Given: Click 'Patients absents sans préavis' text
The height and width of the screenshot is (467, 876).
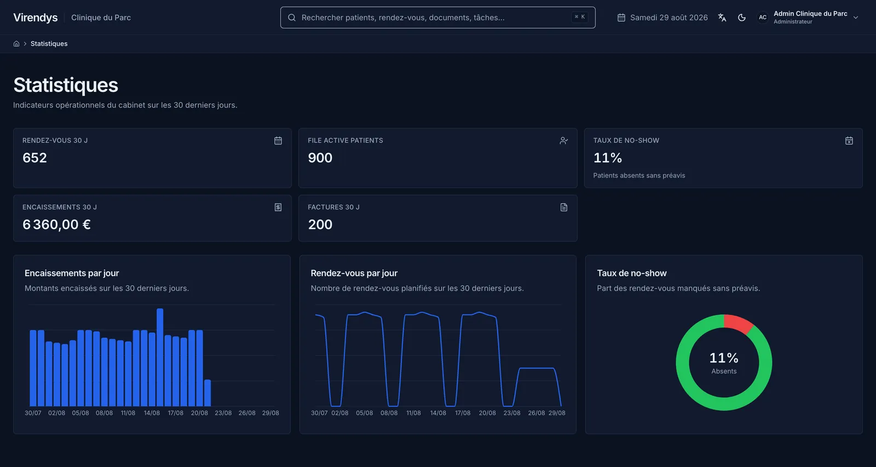Looking at the screenshot, I should 639,176.
